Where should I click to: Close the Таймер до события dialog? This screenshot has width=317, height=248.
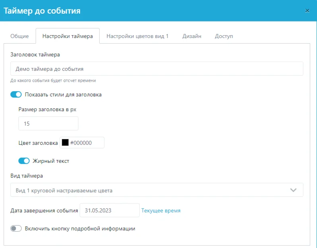(307, 11)
